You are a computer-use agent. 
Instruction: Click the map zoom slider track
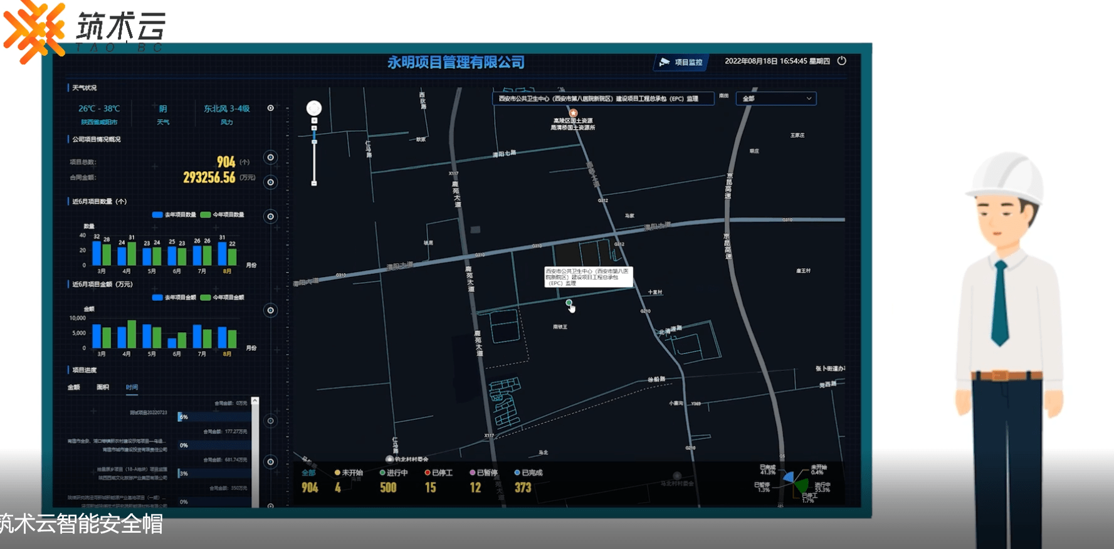314,157
